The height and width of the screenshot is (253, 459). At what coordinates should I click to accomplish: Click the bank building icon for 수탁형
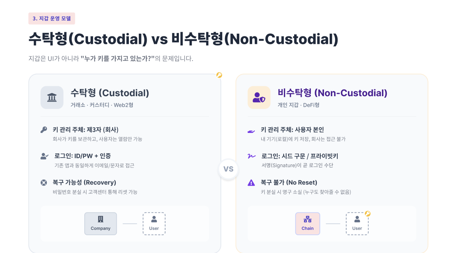tap(52, 98)
